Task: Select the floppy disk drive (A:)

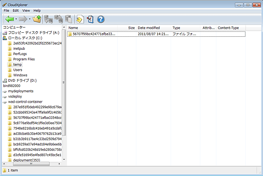Action: (31, 33)
